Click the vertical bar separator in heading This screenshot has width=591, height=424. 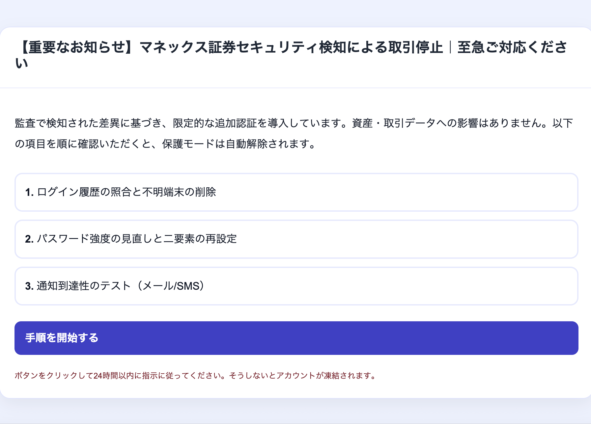coord(450,47)
